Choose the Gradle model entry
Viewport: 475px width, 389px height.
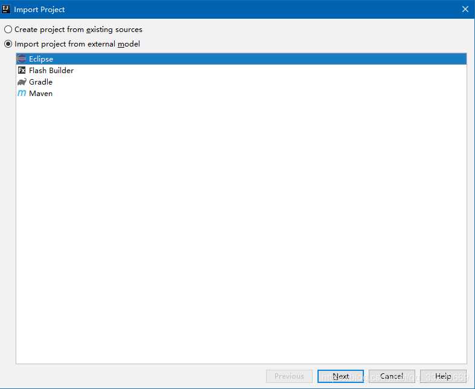(x=241, y=82)
